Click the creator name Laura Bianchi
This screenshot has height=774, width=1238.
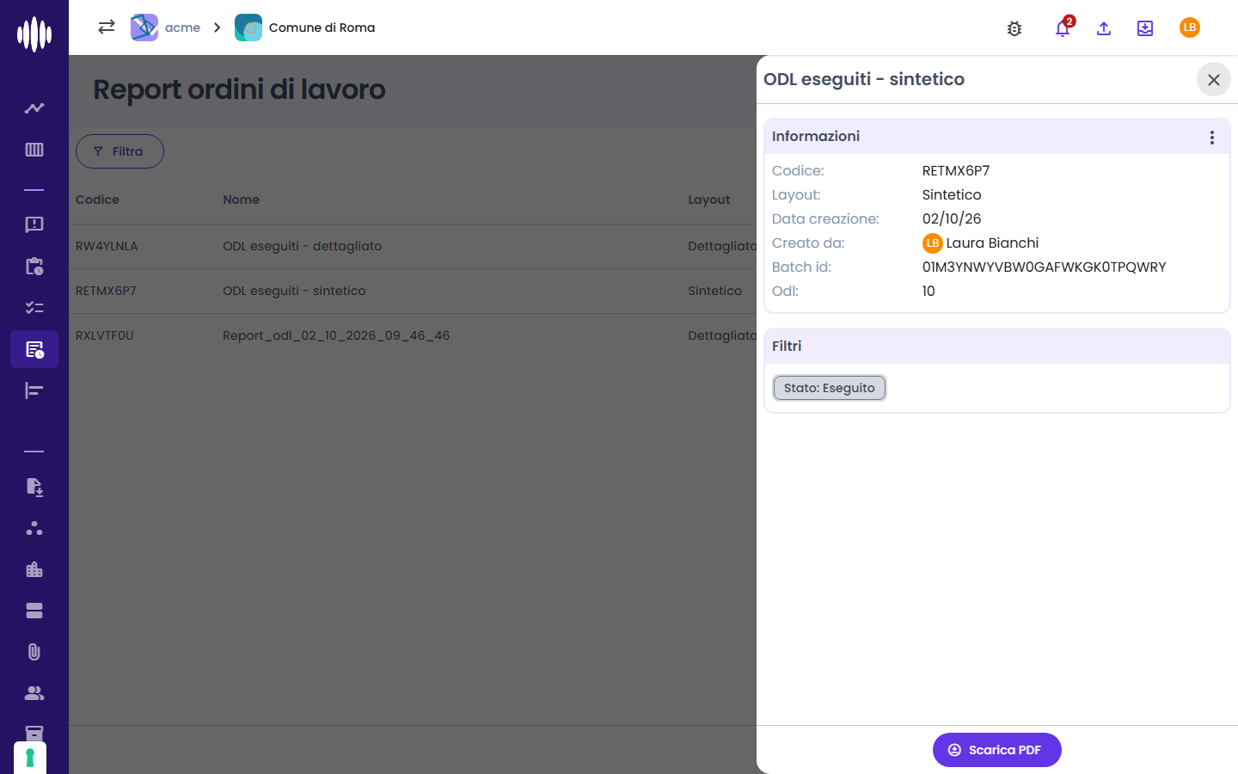992,243
